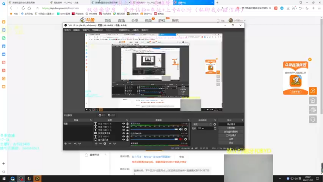The height and width of the screenshot is (182, 323).
Task: Adjust the transition duration stepper arrows
Action: (215, 128)
